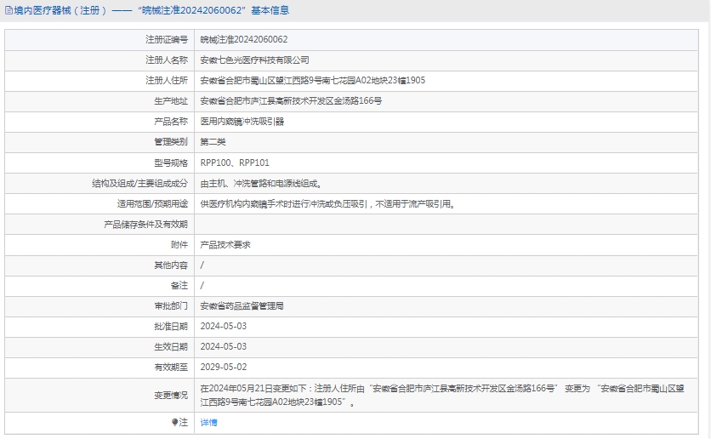
Task: Open the 详情 link
Action: click(x=208, y=422)
